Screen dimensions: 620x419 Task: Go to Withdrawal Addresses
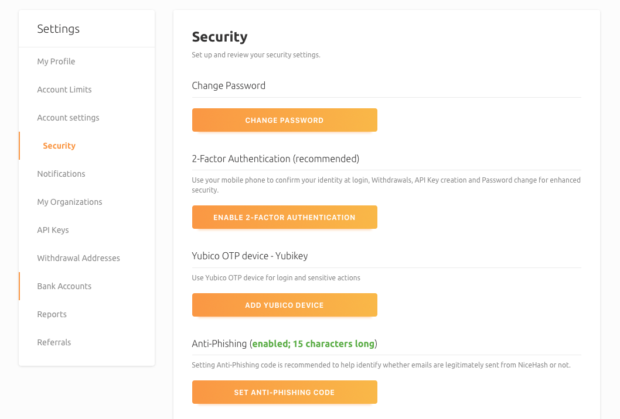(x=79, y=258)
